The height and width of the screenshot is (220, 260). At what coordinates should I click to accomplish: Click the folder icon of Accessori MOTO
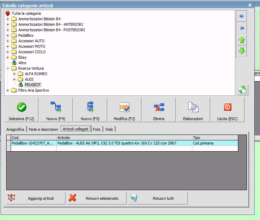[14, 46]
